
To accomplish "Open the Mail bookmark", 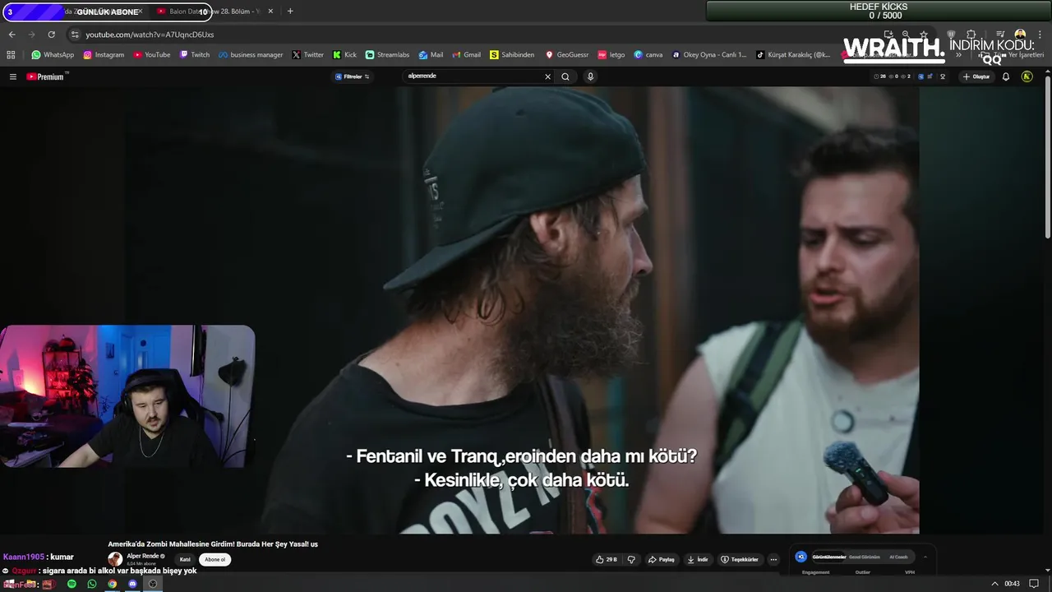I will point(431,55).
